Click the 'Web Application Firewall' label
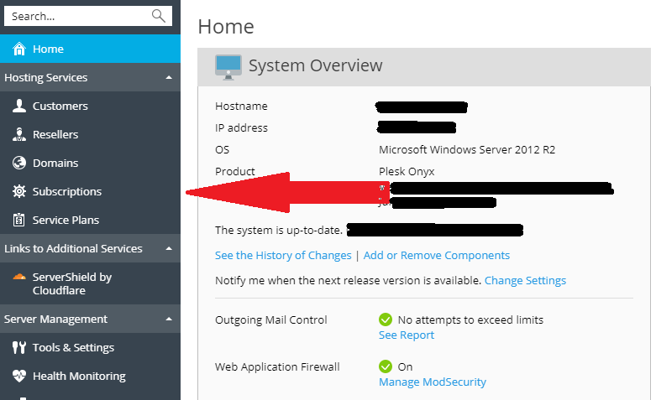Viewport: 656px width, 400px height. click(277, 366)
